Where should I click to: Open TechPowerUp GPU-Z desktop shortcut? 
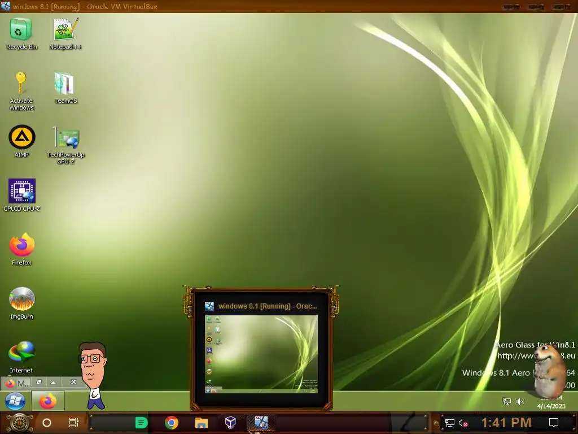click(65, 145)
